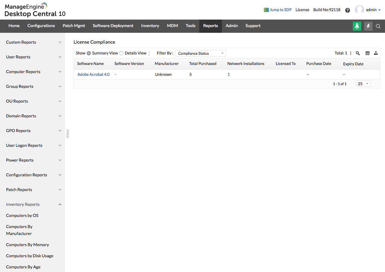Click the ManageEngine Desktop Central logo
385x272 pixels.
(35, 10)
